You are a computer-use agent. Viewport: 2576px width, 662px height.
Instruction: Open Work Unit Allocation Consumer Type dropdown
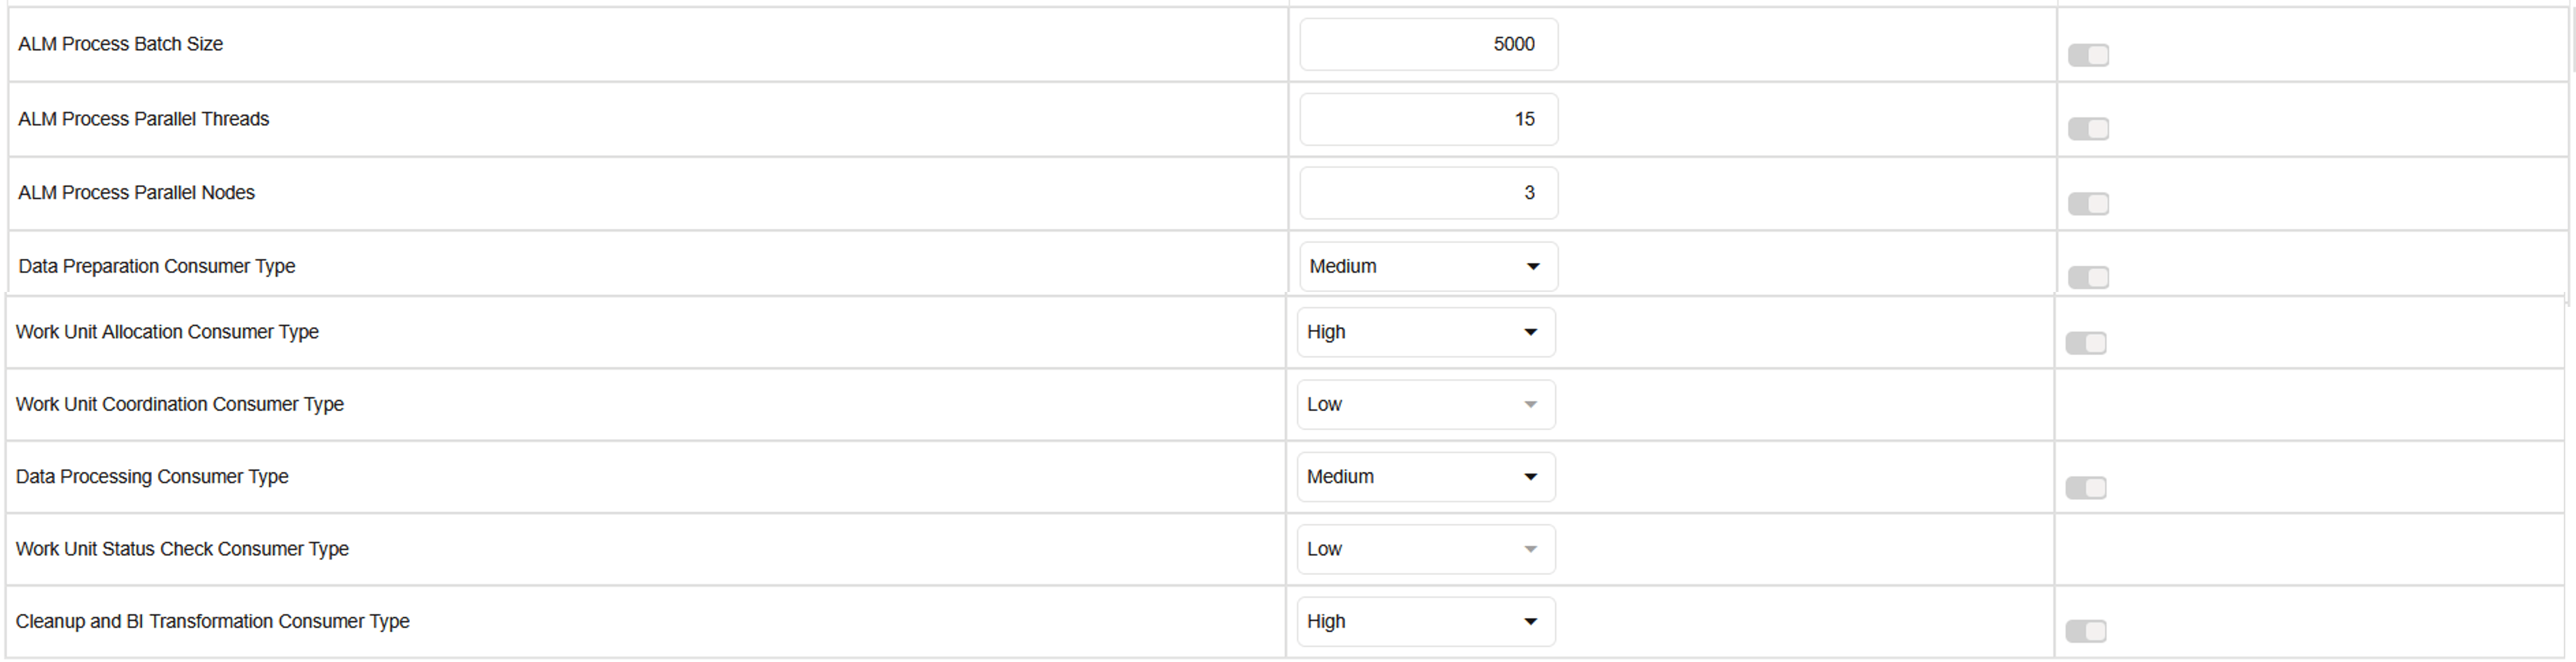tap(1426, 332)
